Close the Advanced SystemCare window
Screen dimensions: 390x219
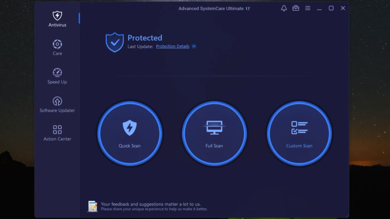tap(343, 8)
